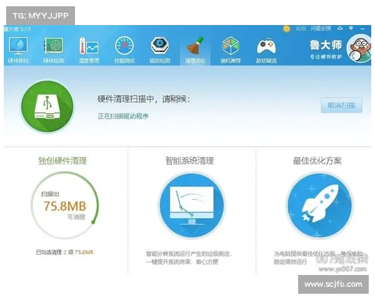Open the 论坛 forum link
This screenshot has height=300, width=375.
pos(301,29)
